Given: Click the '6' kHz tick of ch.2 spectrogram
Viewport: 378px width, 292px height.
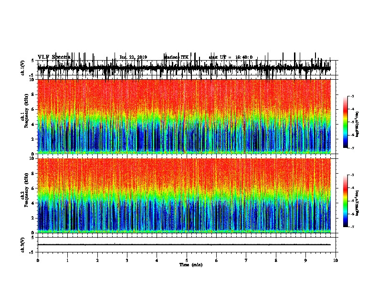Looking at the screenshot, I should click(x=33, y=188).
